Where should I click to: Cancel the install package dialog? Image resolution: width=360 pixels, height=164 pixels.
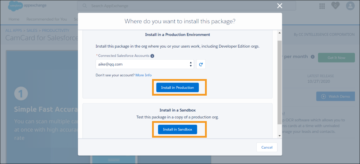(267, 147)
